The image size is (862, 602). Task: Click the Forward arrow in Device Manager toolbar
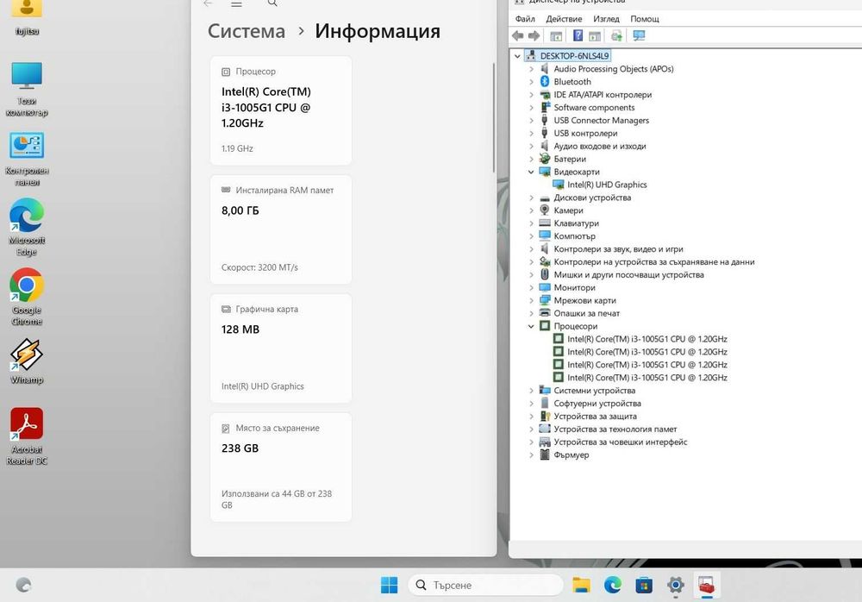click(x=534, y=35)
